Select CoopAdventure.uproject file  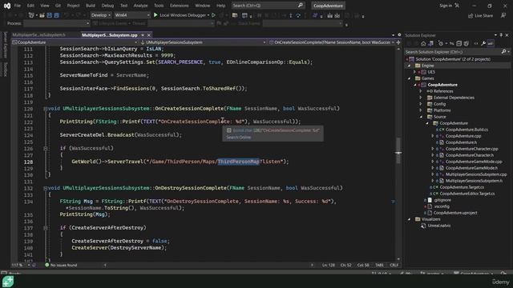(455, 213)
